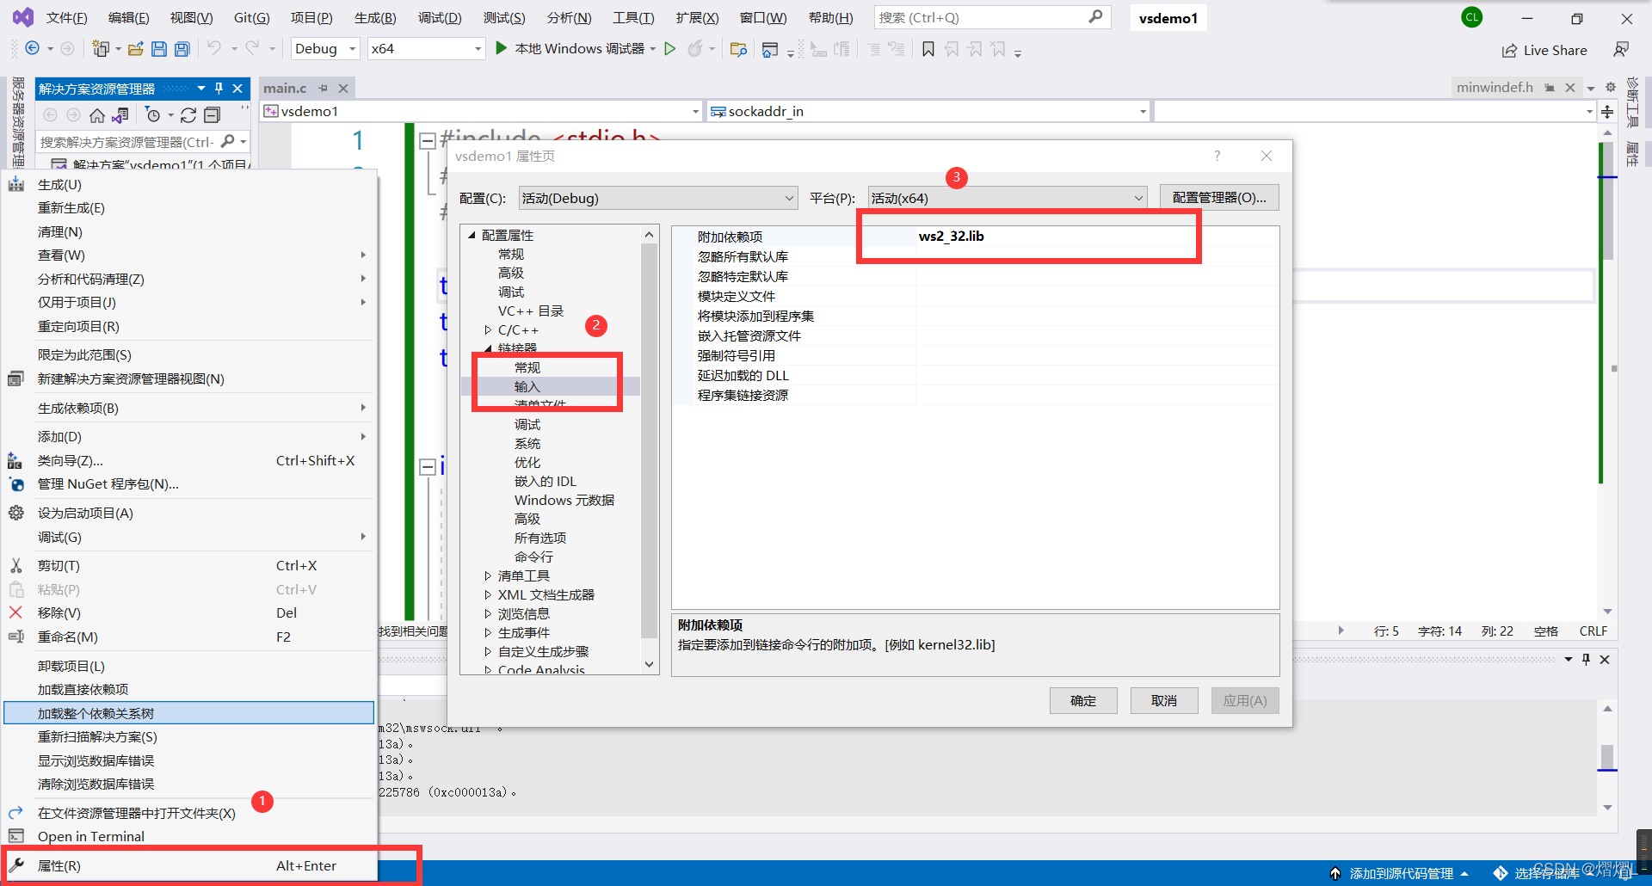This screenshot has height=886, width=1652.
Task: Click the CL account avatar
Action: click(x=1472, y=17)
